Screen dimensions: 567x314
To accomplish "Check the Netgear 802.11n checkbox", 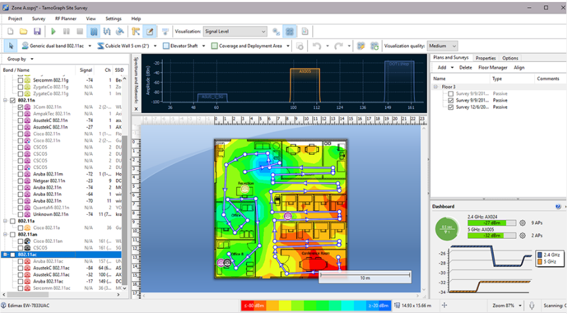I will tap(20, 181).
